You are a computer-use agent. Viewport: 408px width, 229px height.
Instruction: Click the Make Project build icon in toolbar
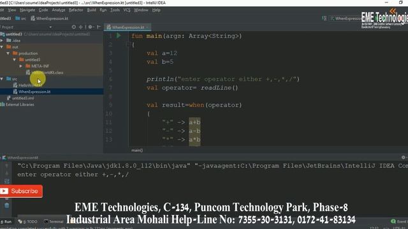(x=324, y=18)
